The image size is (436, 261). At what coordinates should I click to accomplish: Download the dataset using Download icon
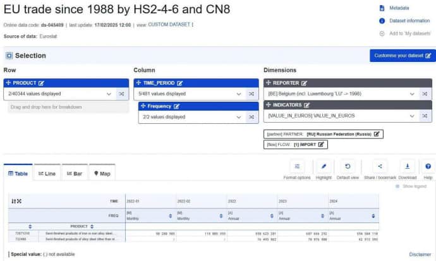pyautogui.click(x=407, y=166)
